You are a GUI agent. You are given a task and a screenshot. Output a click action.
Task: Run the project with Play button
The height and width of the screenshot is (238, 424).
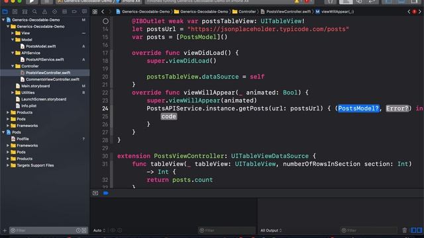click(32, 1)
